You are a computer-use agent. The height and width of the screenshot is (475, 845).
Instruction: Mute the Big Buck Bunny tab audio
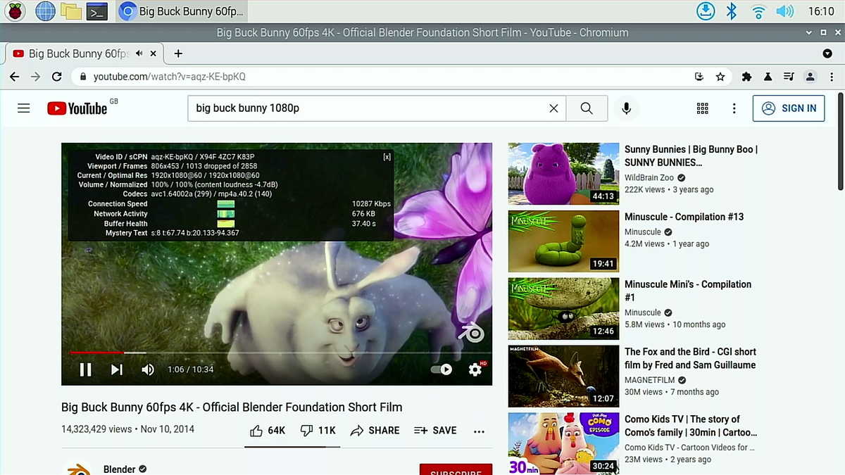139,53
